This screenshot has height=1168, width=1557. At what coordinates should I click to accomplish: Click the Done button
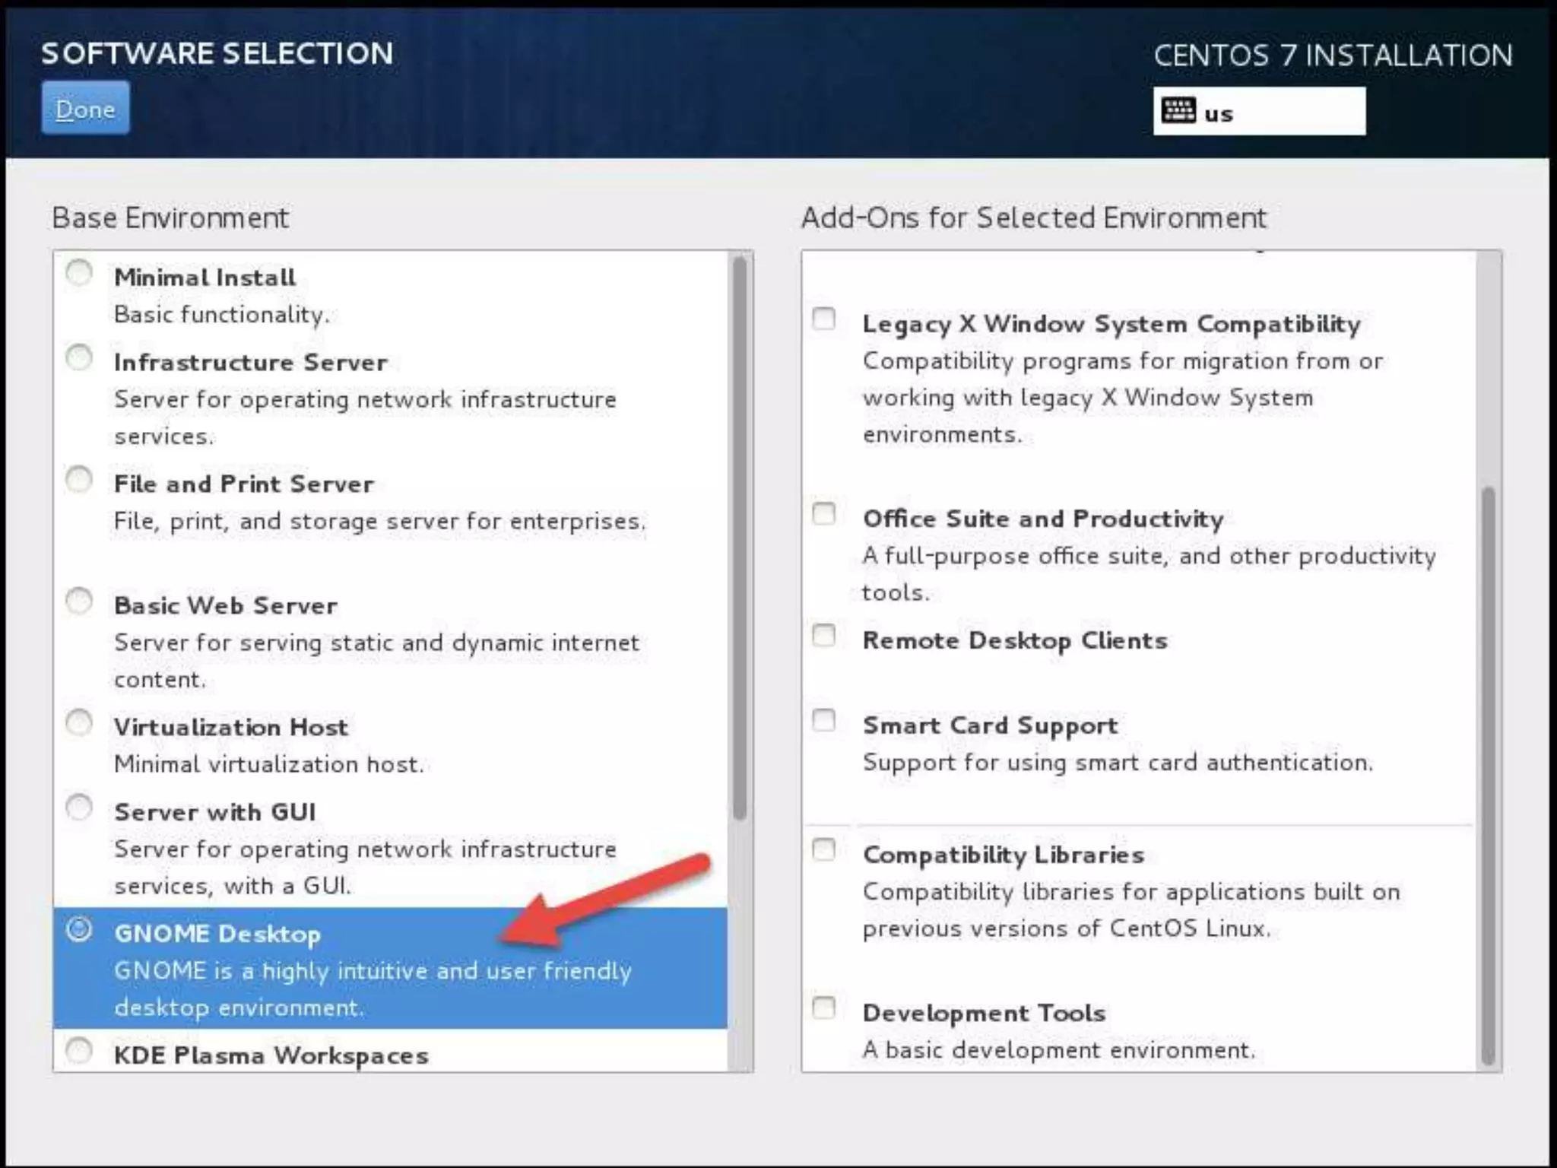tap(85, 109)
